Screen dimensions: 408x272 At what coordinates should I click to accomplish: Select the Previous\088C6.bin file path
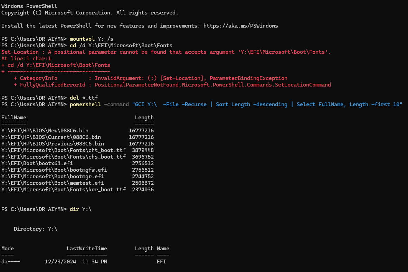(53, 143)
